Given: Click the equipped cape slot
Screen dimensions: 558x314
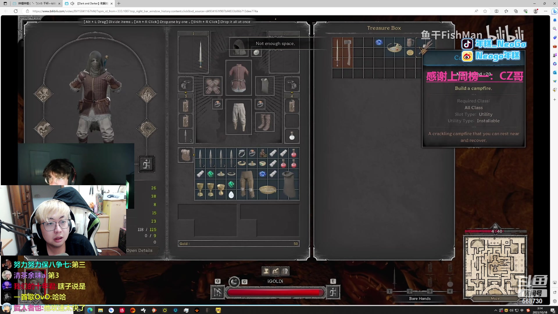Looking at the screenshot, I should [x=265, y=86].
